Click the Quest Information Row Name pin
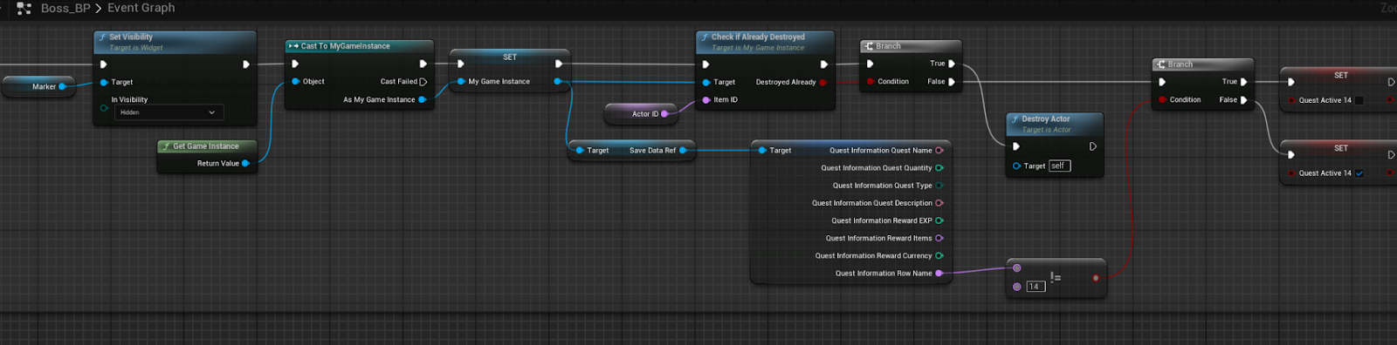The image size is (1397, 345). [939, 274]
